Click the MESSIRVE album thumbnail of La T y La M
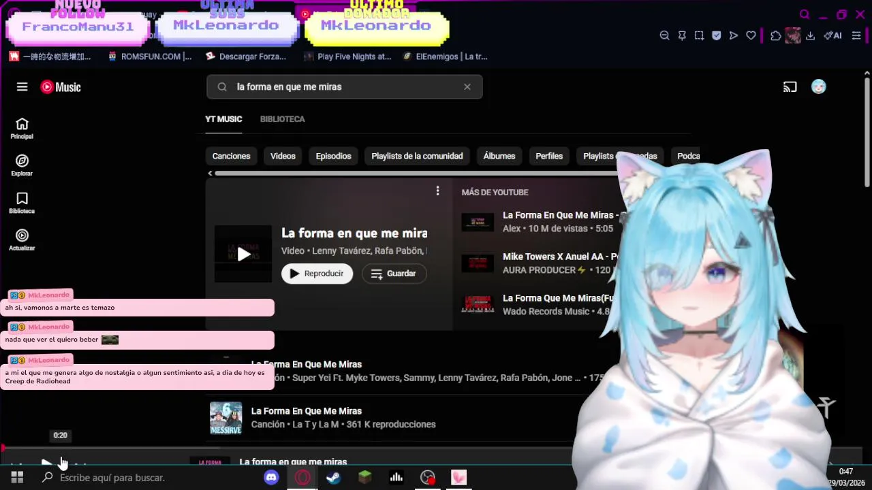The height and width of the screenshot is (490, 872). (x=225, y=418)
